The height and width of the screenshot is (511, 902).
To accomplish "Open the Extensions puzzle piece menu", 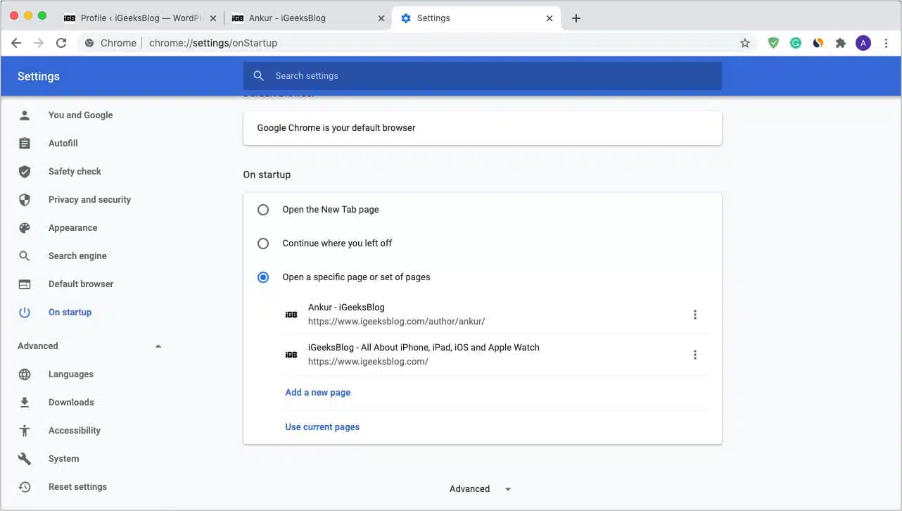I will tap(840, 42).
